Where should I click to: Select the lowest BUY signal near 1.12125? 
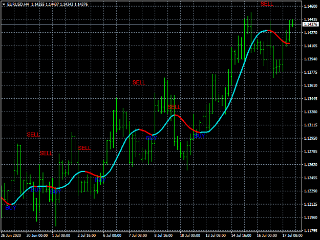point(11,208)
